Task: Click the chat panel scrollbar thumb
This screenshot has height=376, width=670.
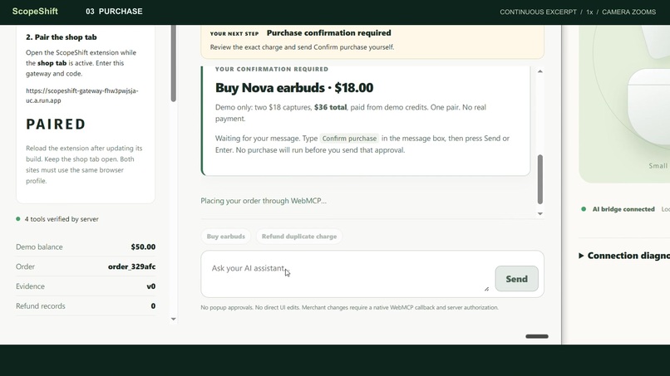Action: (x=540, y=179)
